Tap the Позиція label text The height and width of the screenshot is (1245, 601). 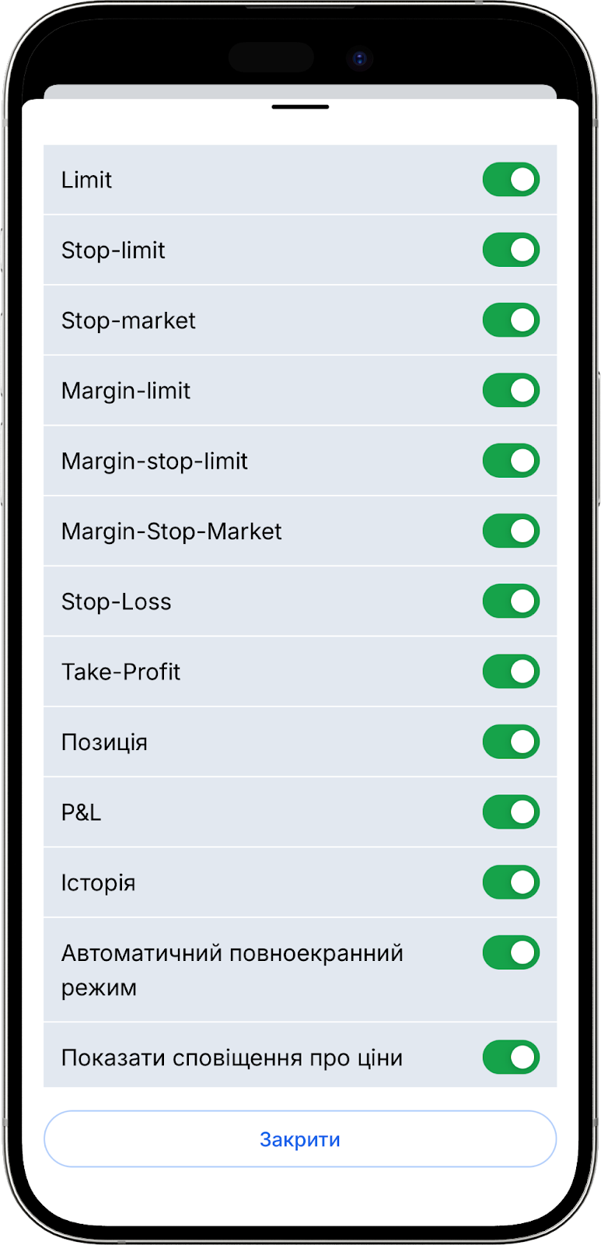[x=104, y=742]
